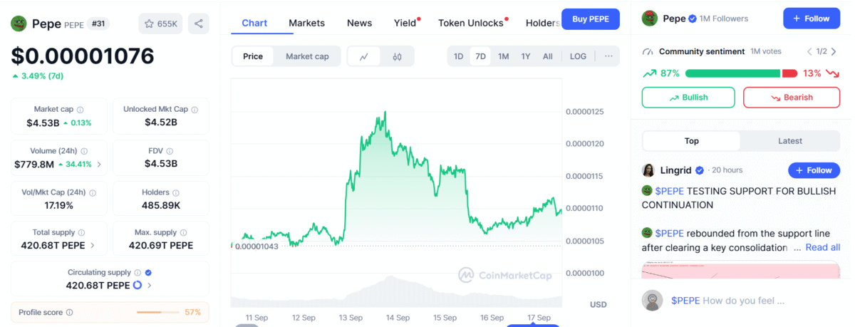Go to previous sentiment page arrow
The height and width of the screenshot is (327, 855).
(810, 51)
